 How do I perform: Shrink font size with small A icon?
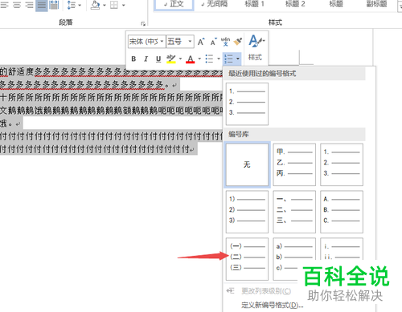click(x=213, y=42)
